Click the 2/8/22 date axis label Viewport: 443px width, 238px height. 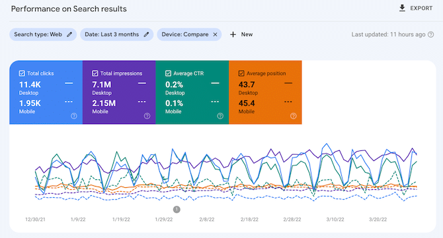click(206, 220)
